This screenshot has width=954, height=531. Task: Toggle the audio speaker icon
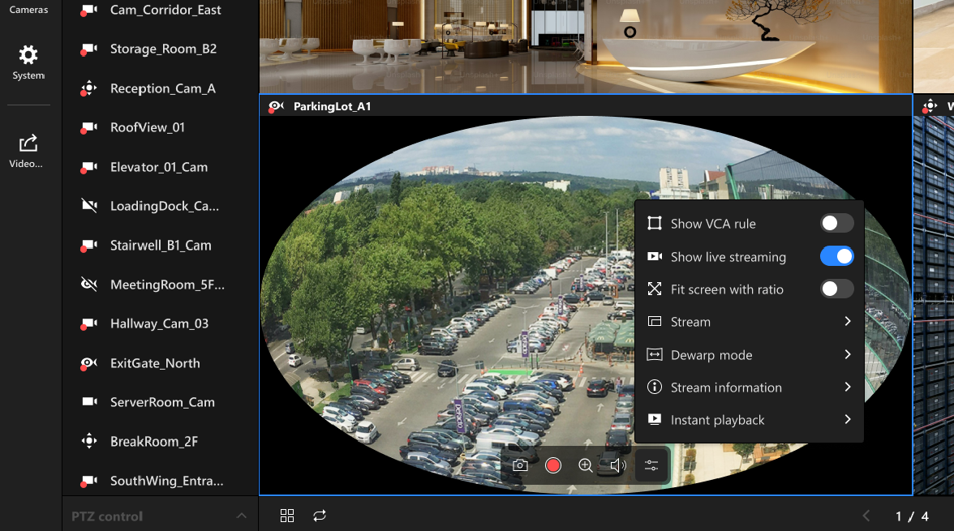[618, 465]
